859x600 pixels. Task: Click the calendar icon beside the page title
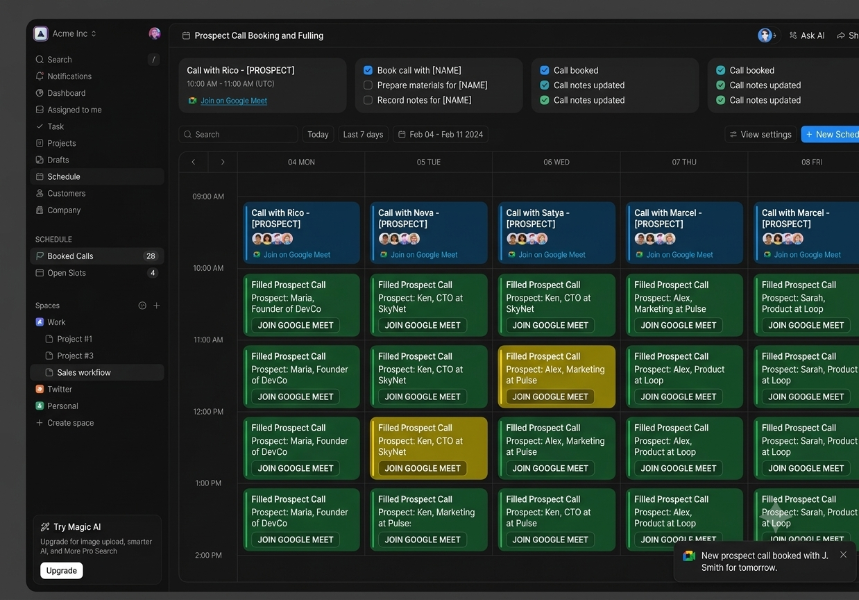(x=186, y=35)
